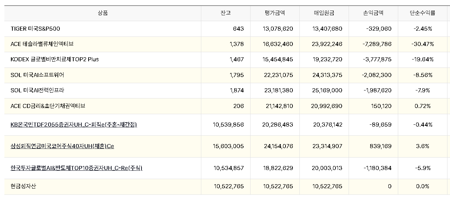Click 한국투자글로벌AI balance 10,534,857

[228, 168]
